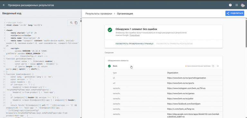Click the bwin.es/es/games sameAs value
This screenshot has height=118, width=247.
click(181, 93)
